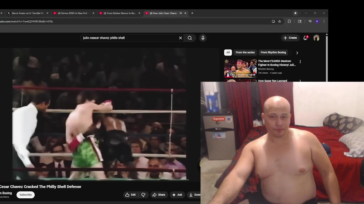Open YouTube notifications bell
This screenshot has width=364, height=204.
305,38
